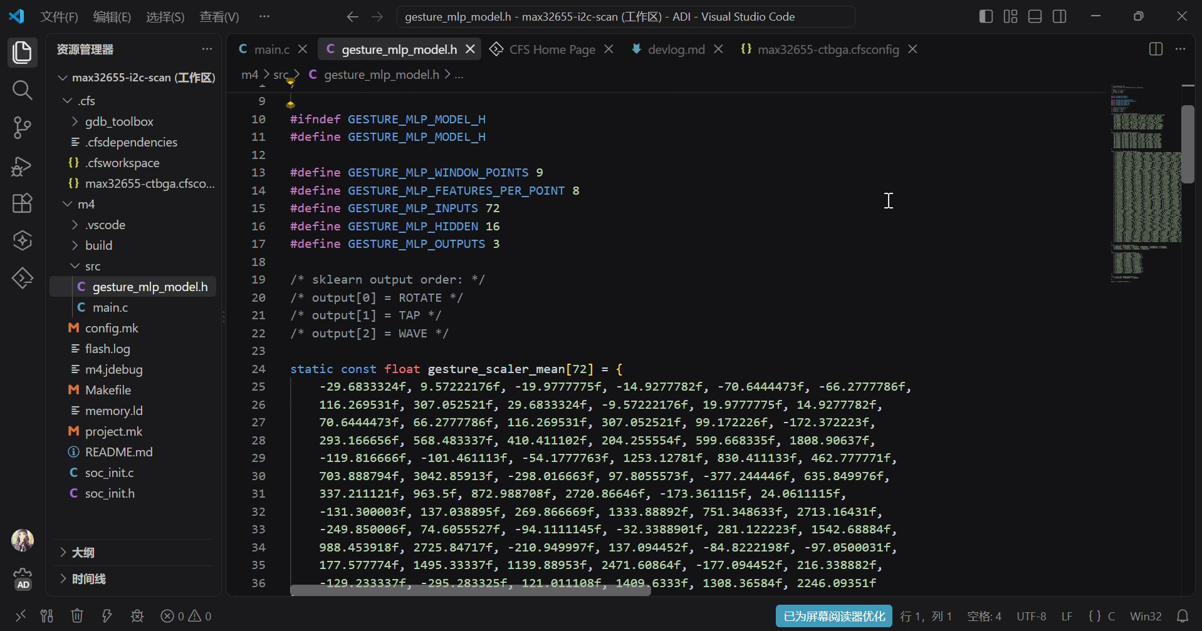The width and height of the screenshot is (1202, 631).
Task: Open the 文件(F) menu
Action: click(x=60, y=17)
